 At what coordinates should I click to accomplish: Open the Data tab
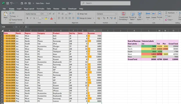click(x=49, y=9)
